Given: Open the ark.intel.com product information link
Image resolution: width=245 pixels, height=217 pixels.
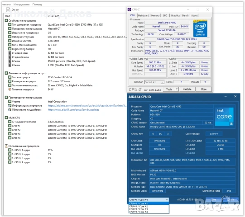Looking at the screenshot, I should (x=86, y=106).
